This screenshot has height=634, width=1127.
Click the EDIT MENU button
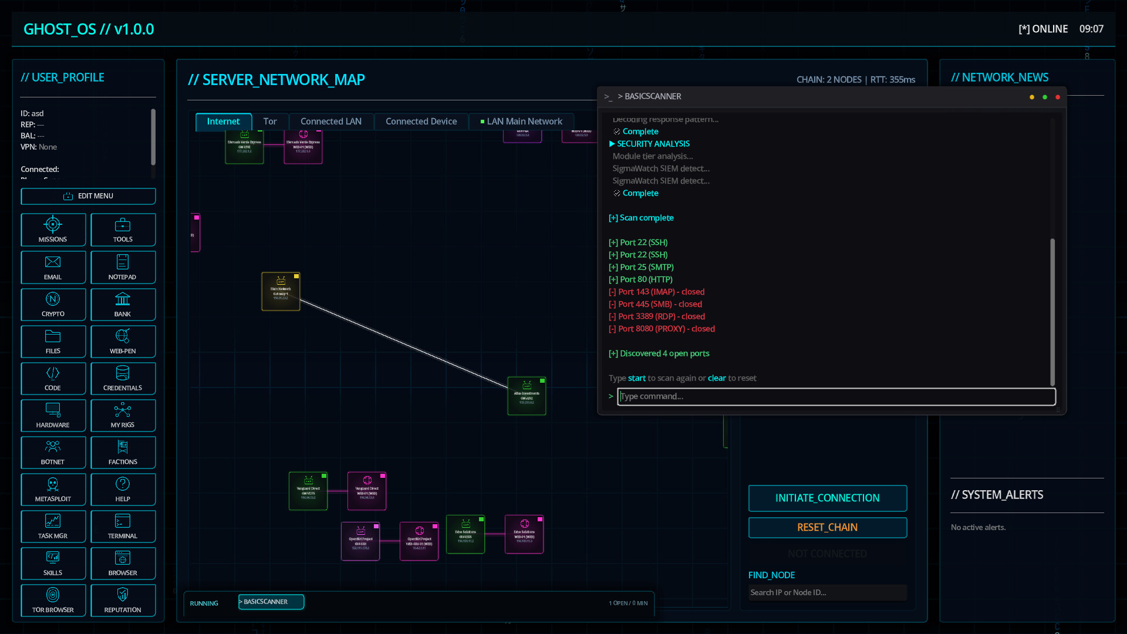88,196
